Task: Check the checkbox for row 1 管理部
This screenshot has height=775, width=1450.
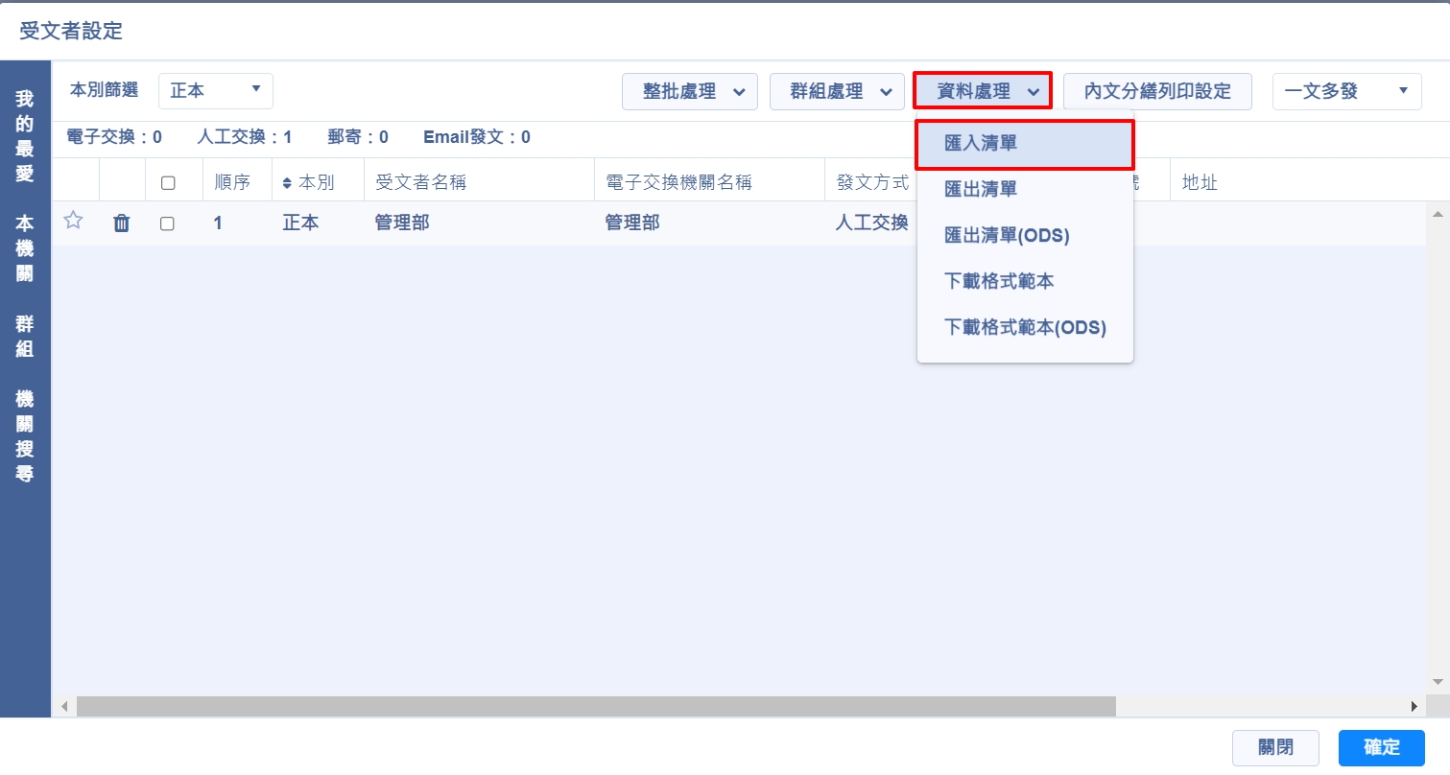Action: click(168, 223)
